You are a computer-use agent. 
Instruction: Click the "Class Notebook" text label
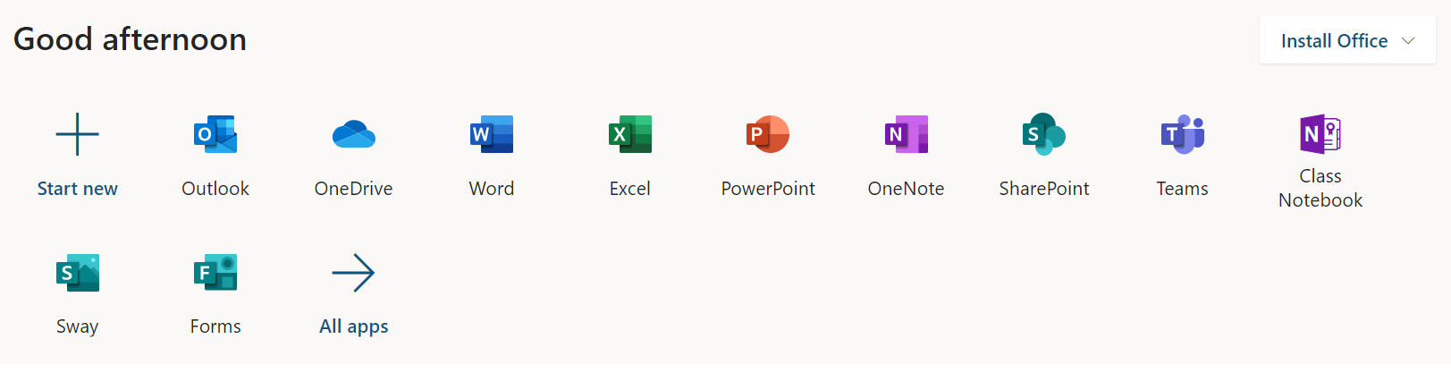coord(1320,189)
